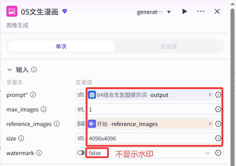
Task: Click the 开始 reference_images variable tag
Action: (151, 124)
